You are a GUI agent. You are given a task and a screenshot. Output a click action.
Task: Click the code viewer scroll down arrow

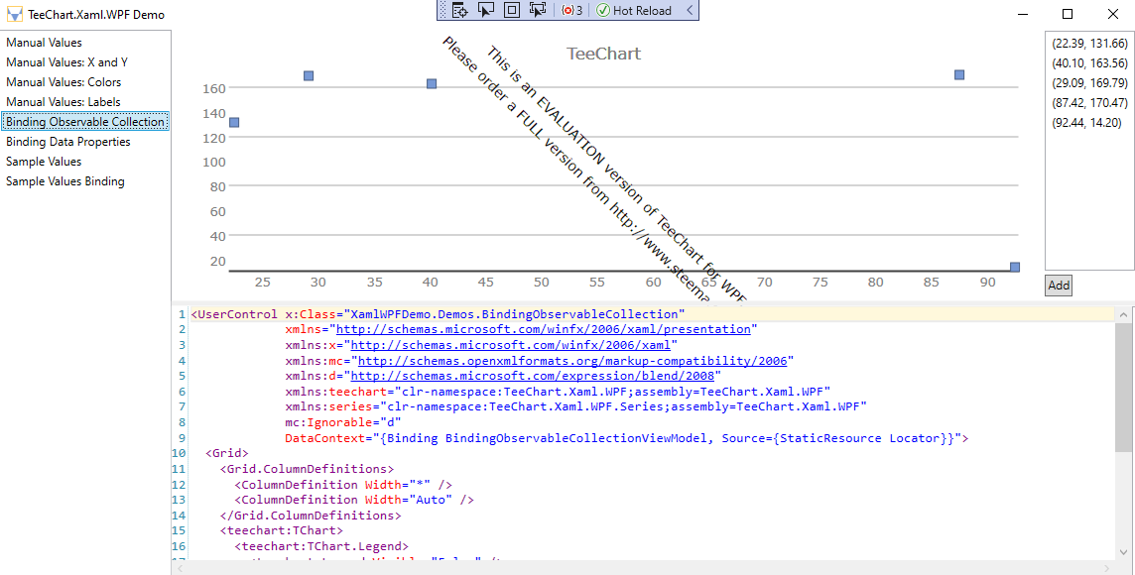pos(1123,552)
